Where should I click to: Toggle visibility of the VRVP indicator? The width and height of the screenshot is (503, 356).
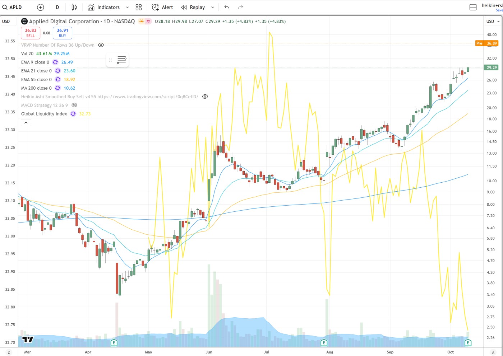click(101, 45)
